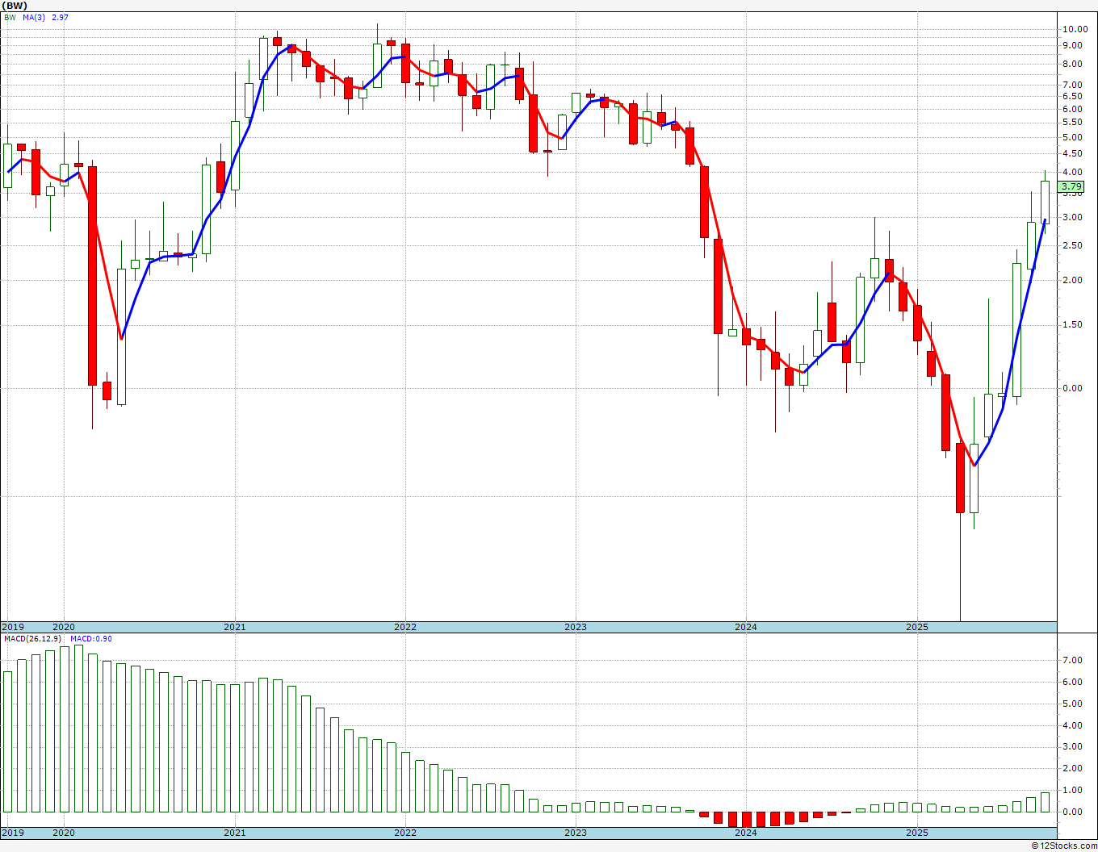Select 2020 on the MACD panel time axis

click(x=64, y=833)
